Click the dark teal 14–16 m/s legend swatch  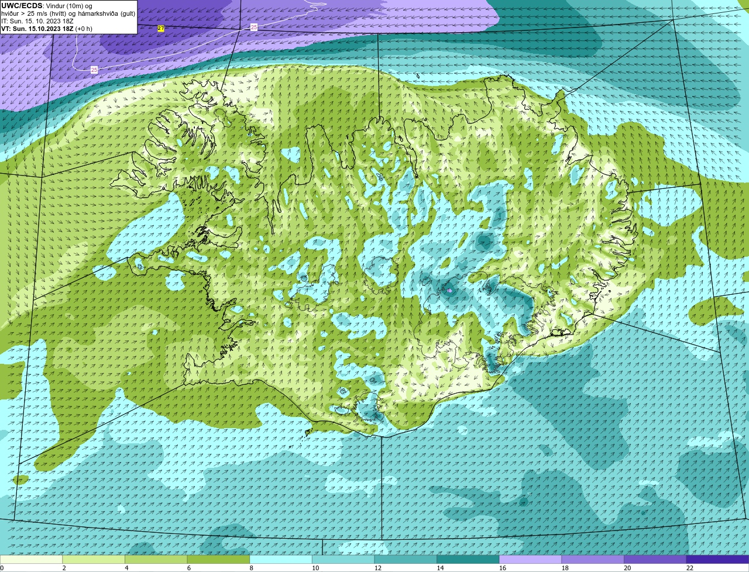pos(468,559)
